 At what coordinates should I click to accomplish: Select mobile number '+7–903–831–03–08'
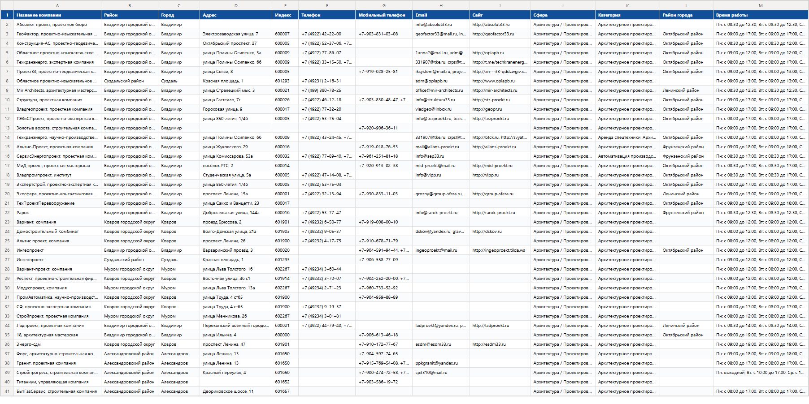coord(384,34)
